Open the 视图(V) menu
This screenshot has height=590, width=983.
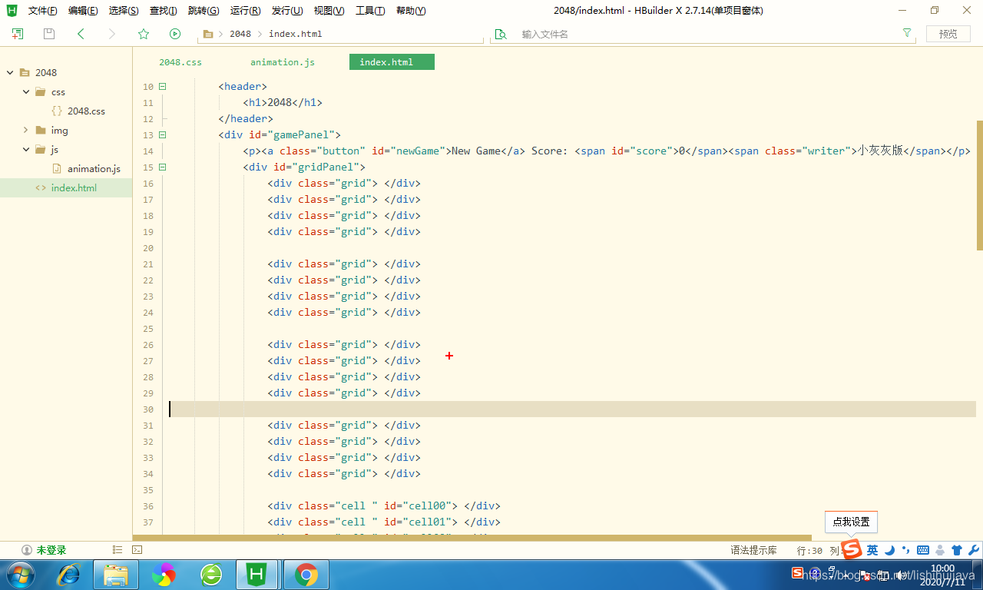329,11
